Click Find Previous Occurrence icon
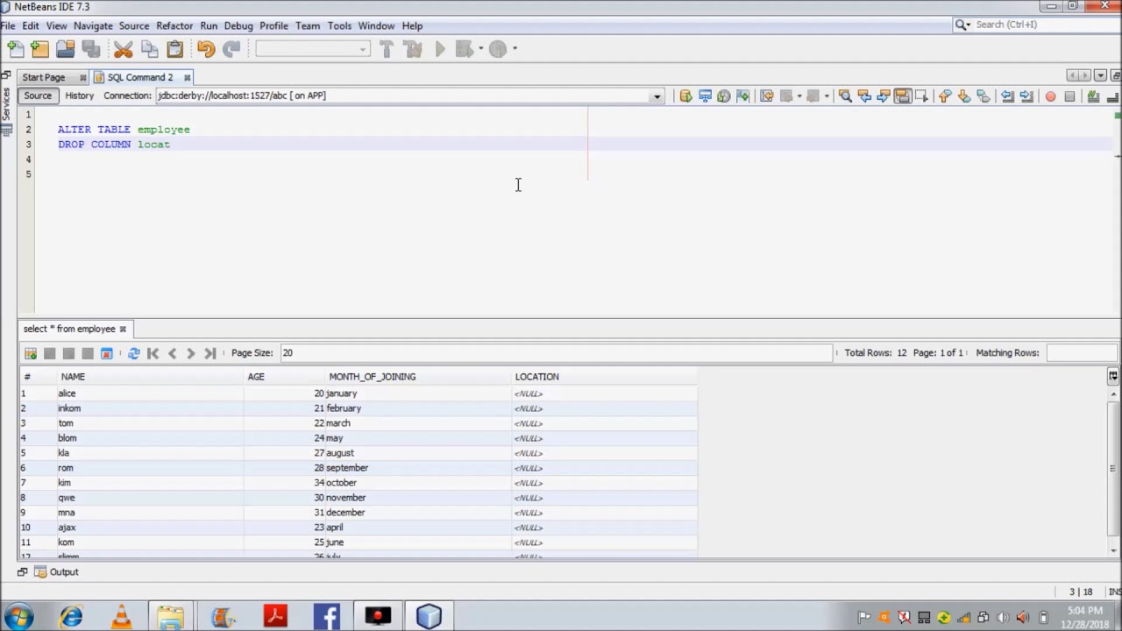 (864, 96)
